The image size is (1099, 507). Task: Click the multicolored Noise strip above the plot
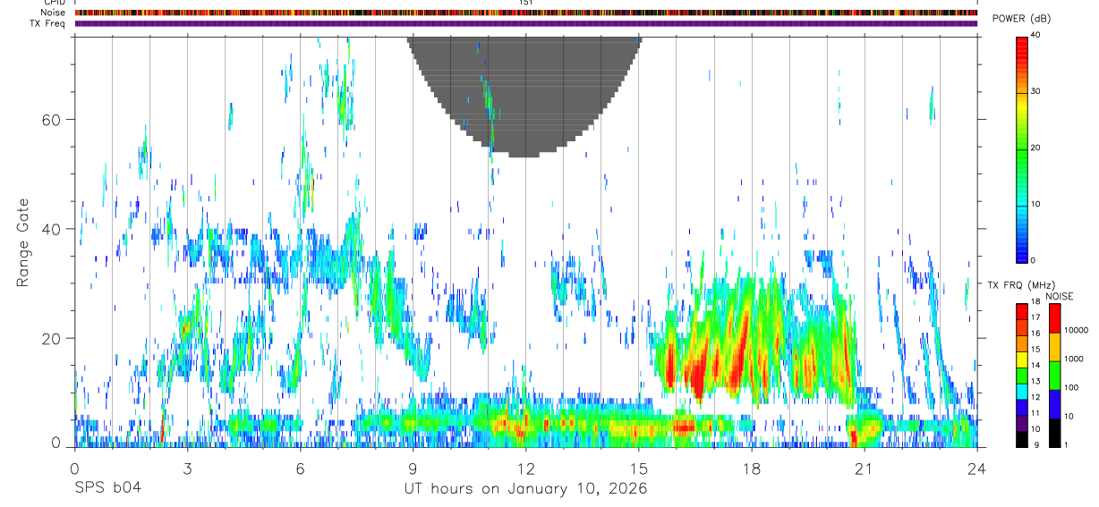(526, 13)
